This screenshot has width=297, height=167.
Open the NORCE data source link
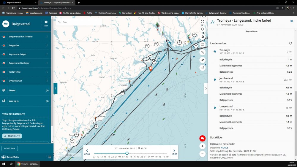pos(225,148)
